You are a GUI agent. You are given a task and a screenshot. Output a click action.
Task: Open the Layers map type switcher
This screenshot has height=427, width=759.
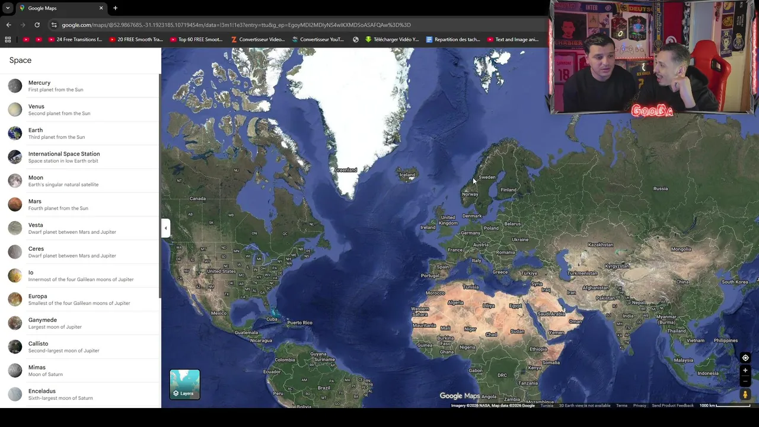(185, 384)
